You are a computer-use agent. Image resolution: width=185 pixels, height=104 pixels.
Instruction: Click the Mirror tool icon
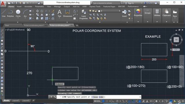42,15
